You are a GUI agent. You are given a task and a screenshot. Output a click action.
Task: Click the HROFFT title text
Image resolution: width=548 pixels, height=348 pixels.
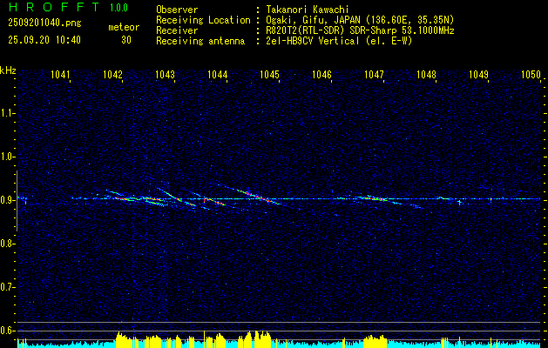tap(53, 7)
